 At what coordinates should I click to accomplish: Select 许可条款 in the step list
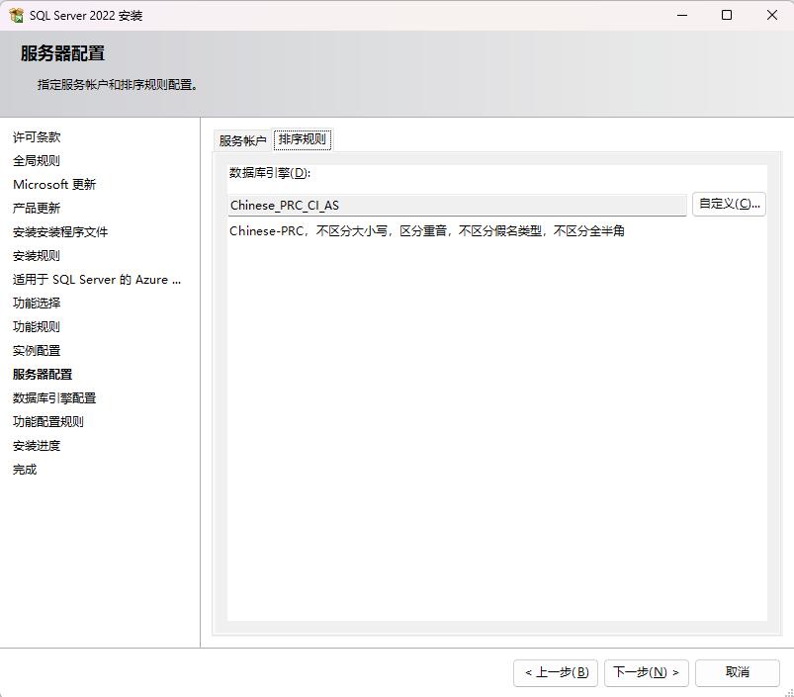tap(37, 137)
